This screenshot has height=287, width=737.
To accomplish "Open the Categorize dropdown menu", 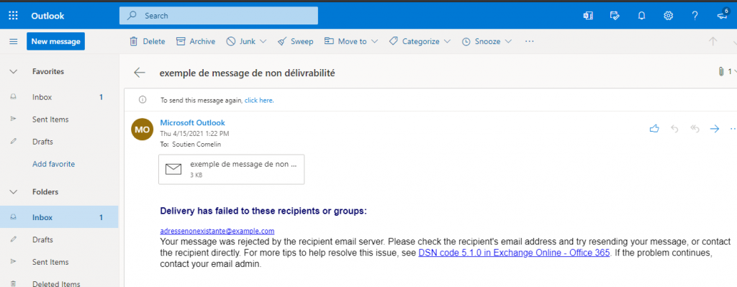I will coord(447,41).
